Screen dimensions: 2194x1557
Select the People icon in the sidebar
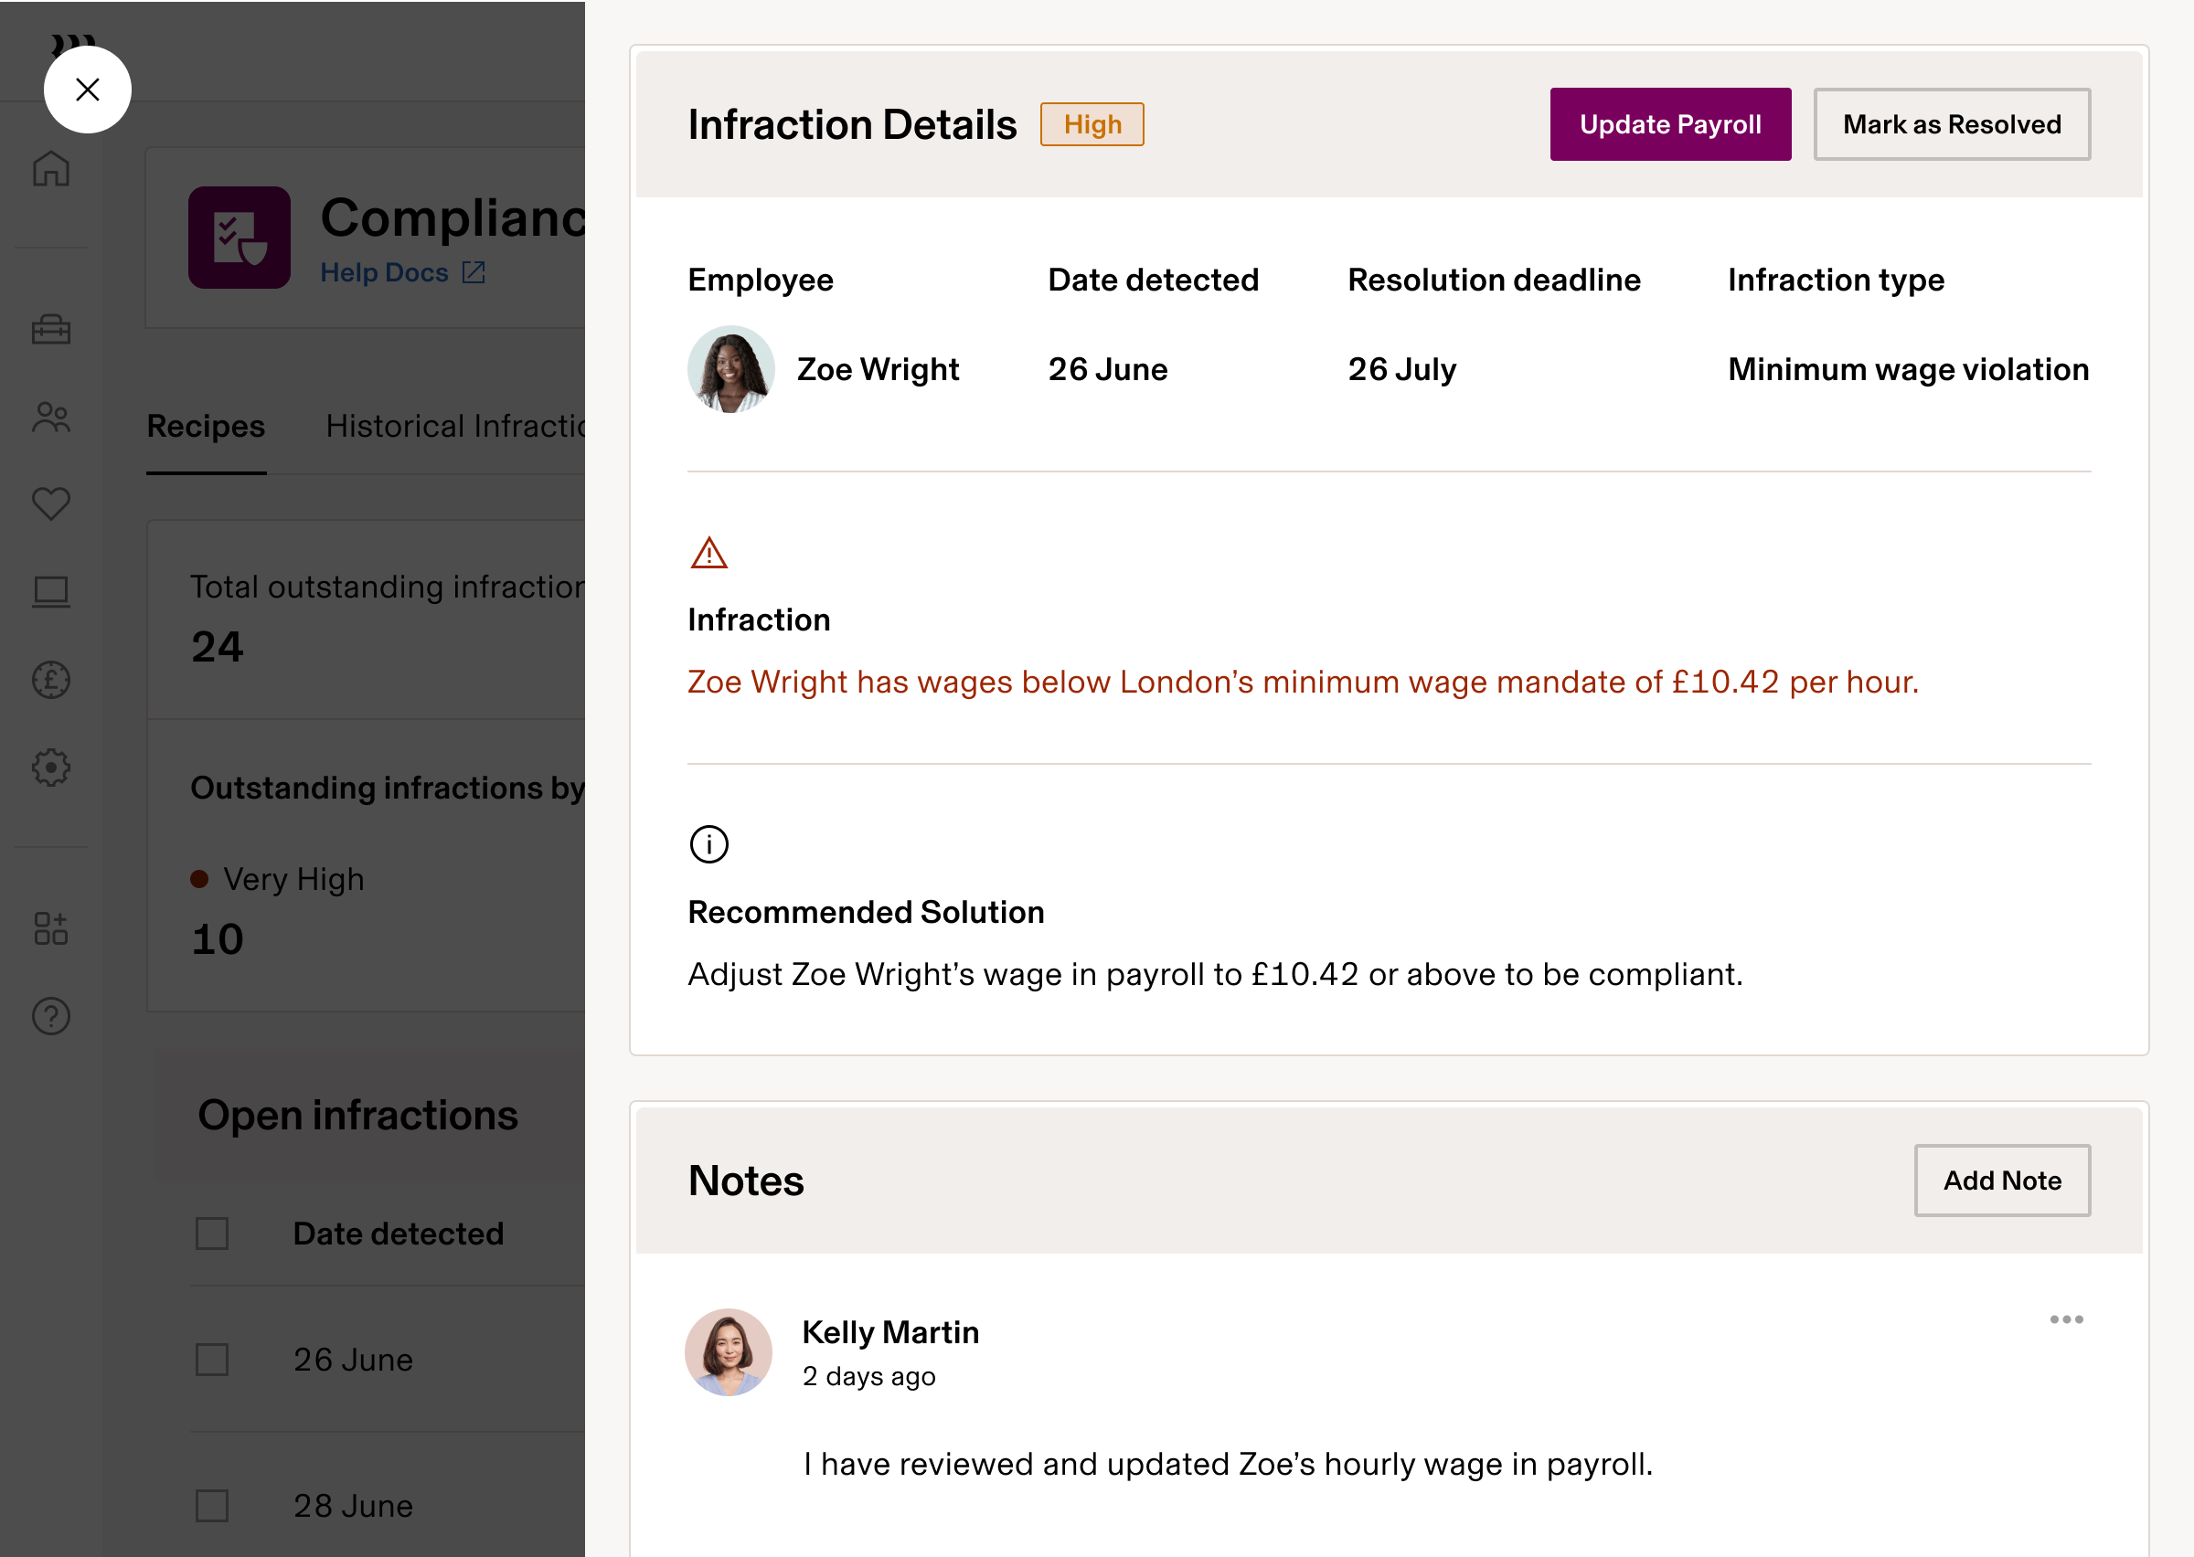(51, 417)
